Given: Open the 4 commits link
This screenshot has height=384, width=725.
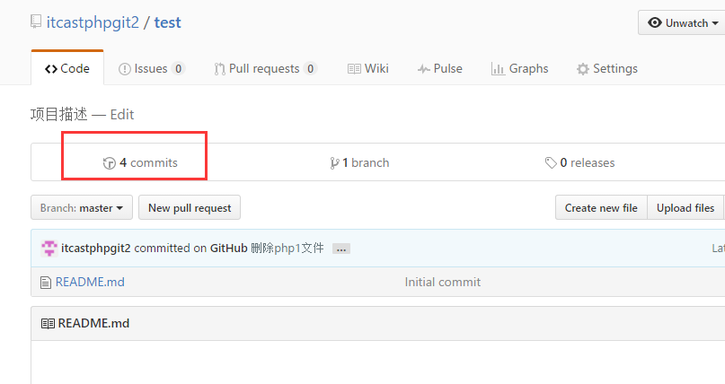Looking at the screenshot, I should click(140, 162).
